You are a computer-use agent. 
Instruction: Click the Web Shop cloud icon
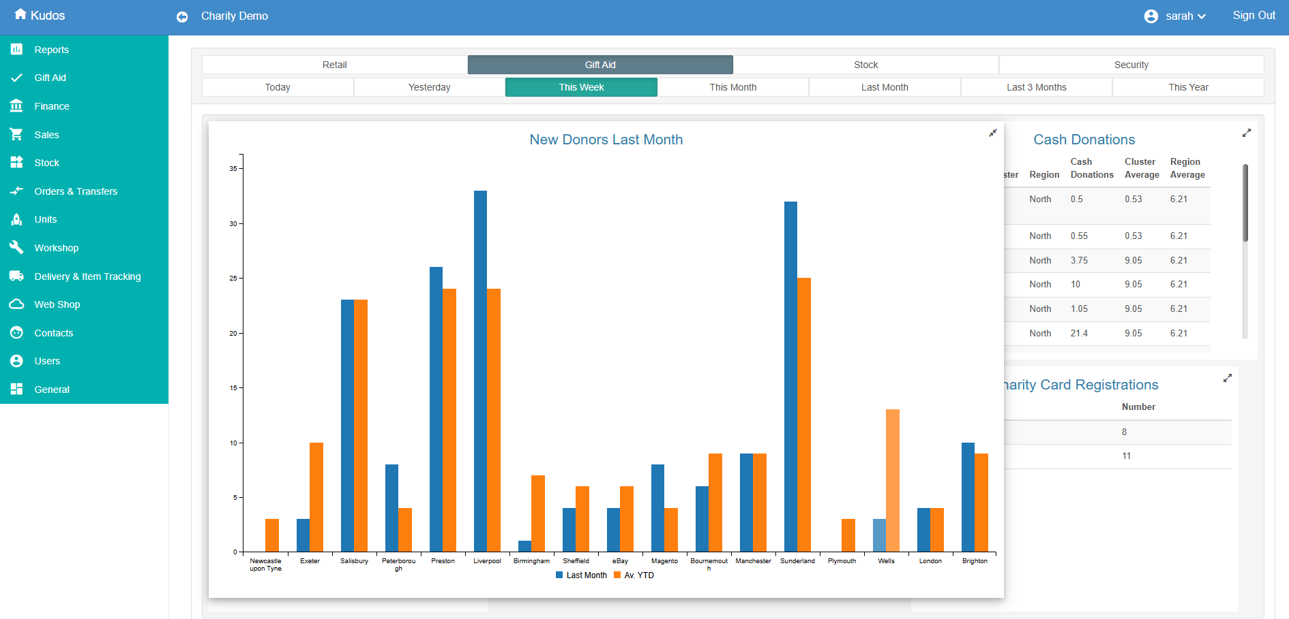coord(17,304)
